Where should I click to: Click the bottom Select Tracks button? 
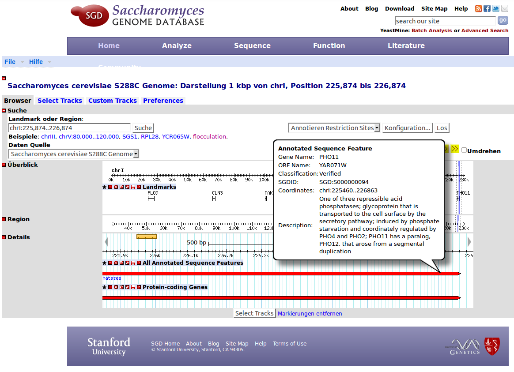(x=254, y=313)
